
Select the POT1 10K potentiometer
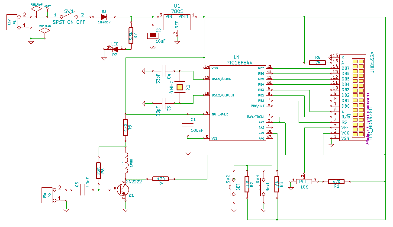305,181
